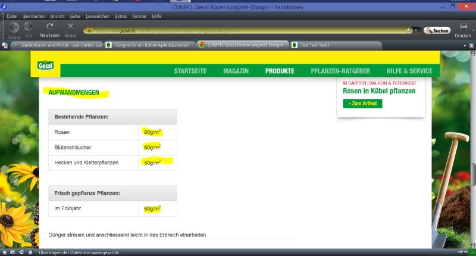Open the Drucken options dropdown arrow
Screen dimensions: 476x256
474,30
